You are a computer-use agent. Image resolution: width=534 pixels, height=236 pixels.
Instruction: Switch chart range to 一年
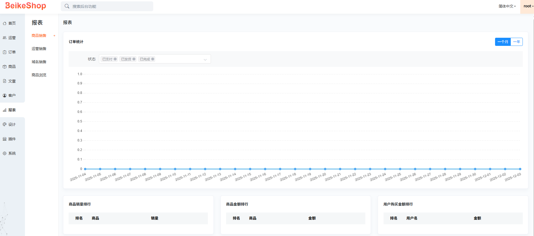click(x=517, y=42)
